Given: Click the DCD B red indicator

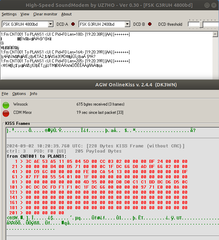Looking at the screenshot, I should click(150, 24).
